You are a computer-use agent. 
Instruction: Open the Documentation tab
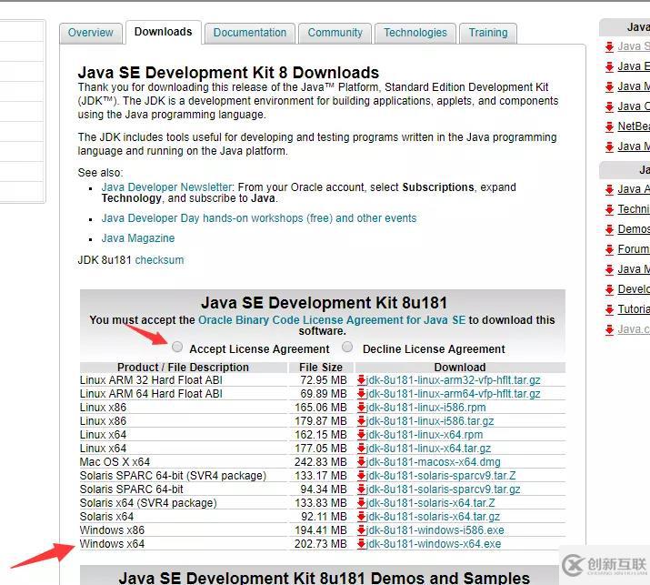(250, 33)
